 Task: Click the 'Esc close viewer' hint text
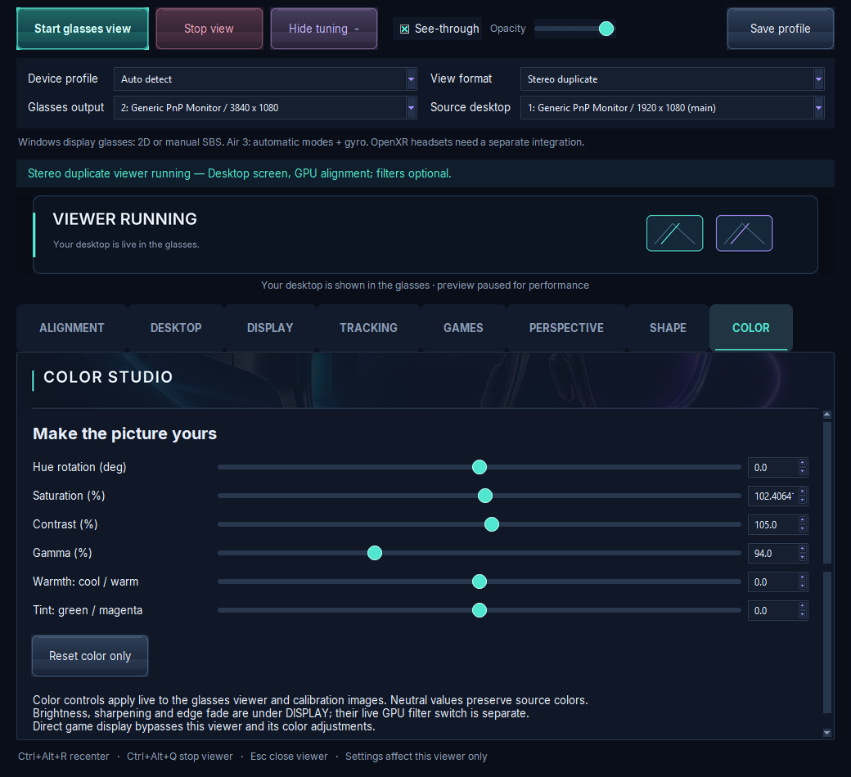[289, 757]
